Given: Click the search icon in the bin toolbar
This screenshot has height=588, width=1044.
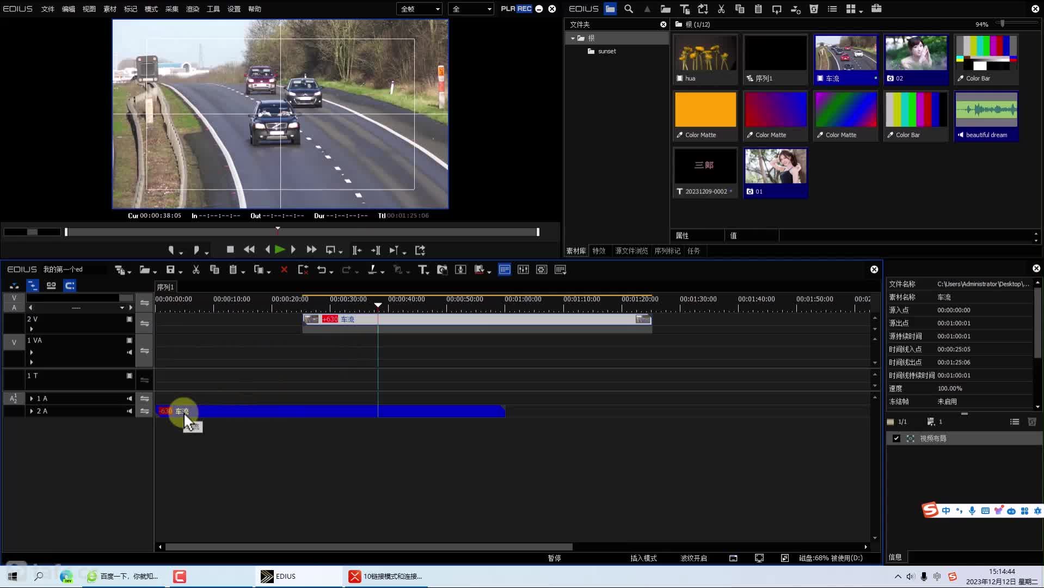Looking at the screenshot, I should (x=629, y=9).
